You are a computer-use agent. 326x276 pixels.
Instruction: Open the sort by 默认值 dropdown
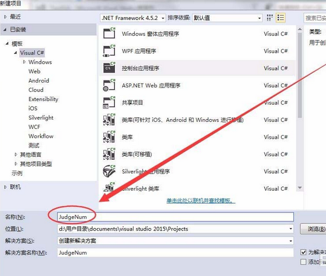coord(227,18)
